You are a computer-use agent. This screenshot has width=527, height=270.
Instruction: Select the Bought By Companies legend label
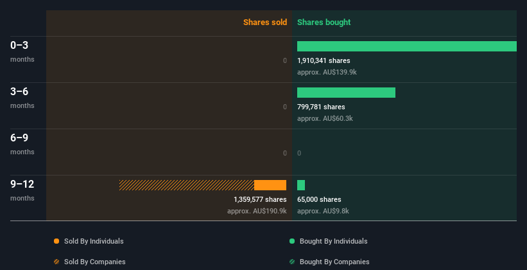[334, 262]
